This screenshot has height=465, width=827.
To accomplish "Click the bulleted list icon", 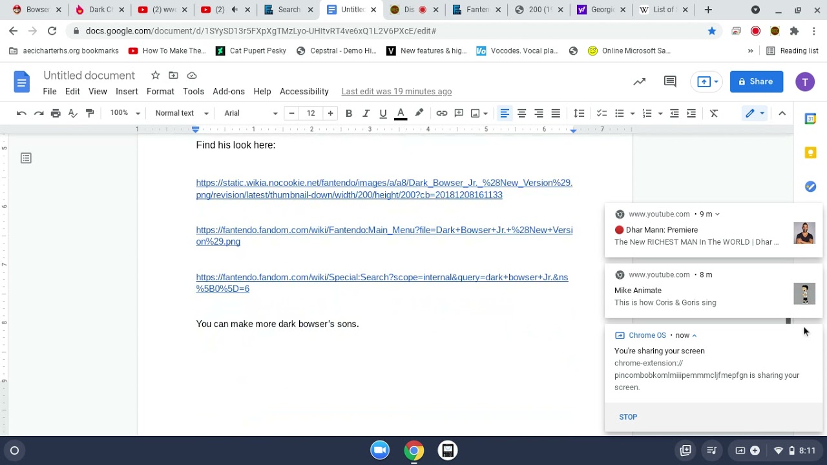I will tap(619, 113).
